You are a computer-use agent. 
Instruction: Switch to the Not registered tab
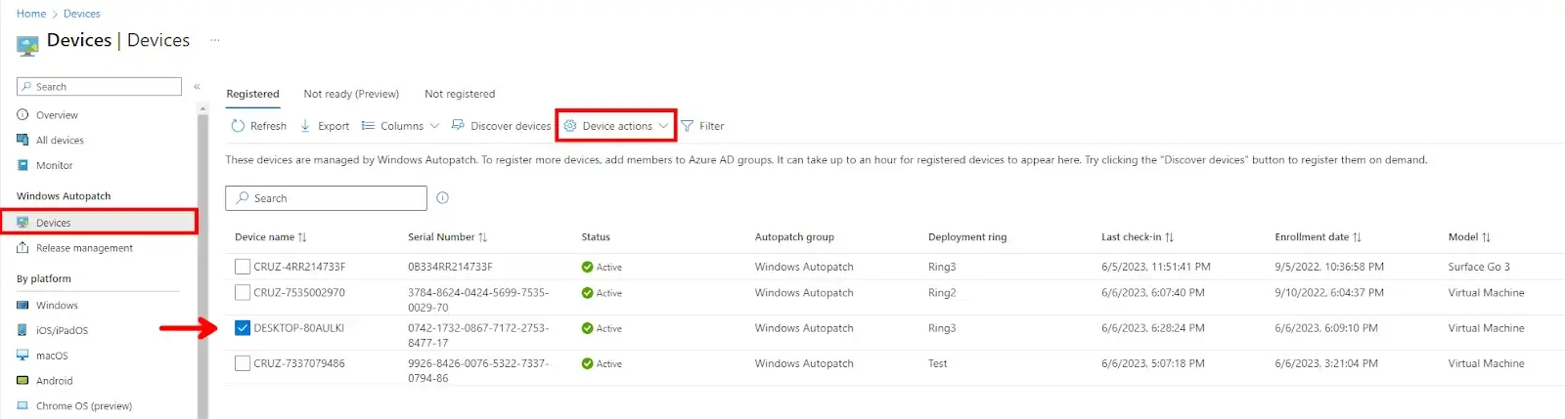pyautogui.click(x=460, y=94)
